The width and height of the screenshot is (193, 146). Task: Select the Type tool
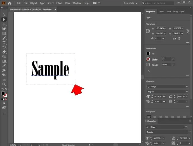(4, 43)
